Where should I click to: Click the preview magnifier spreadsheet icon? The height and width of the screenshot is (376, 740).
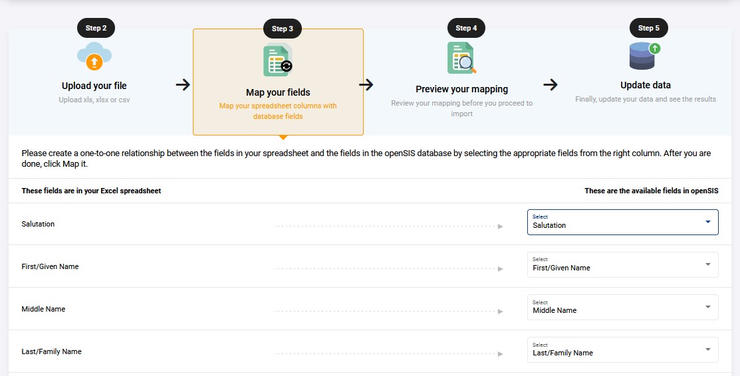click(x=461, y=58)
